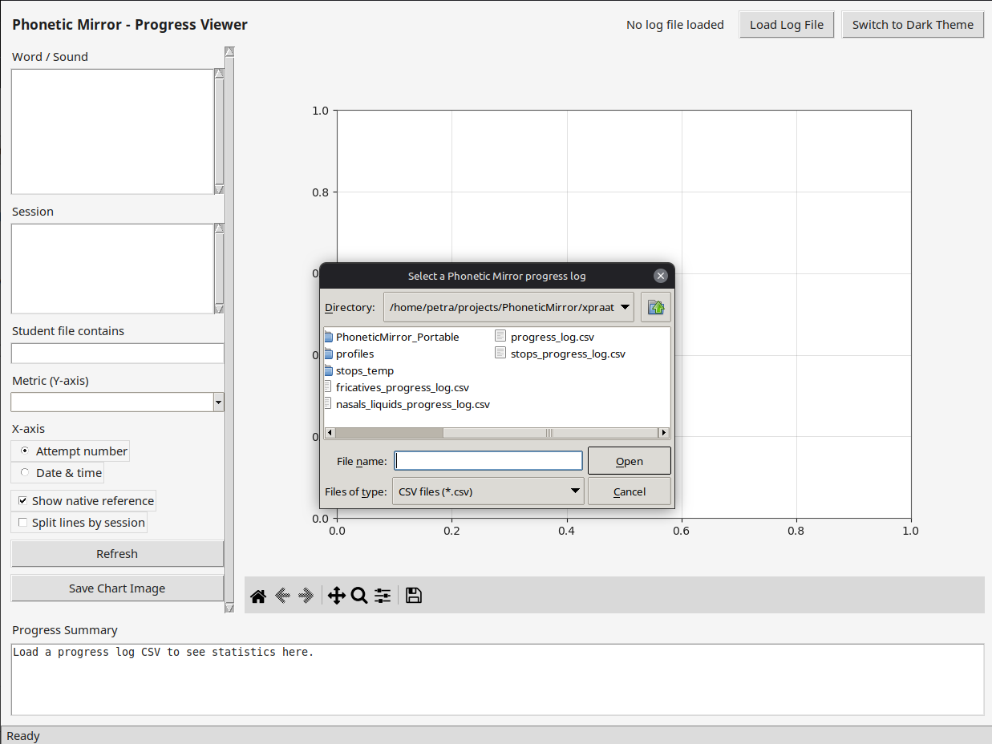Click left panel scrollbar down arrow
The width and height of the screenshot is (992, 744).
229,608
